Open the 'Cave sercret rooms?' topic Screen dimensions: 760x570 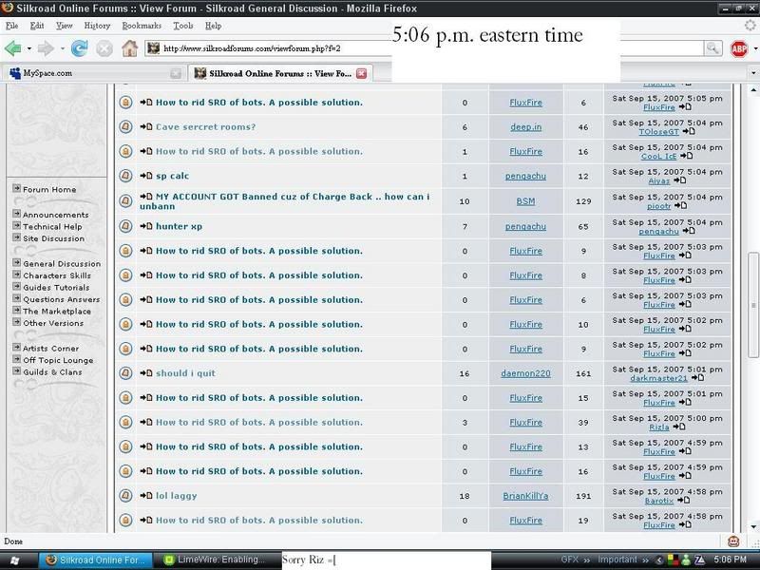[205, 127]
